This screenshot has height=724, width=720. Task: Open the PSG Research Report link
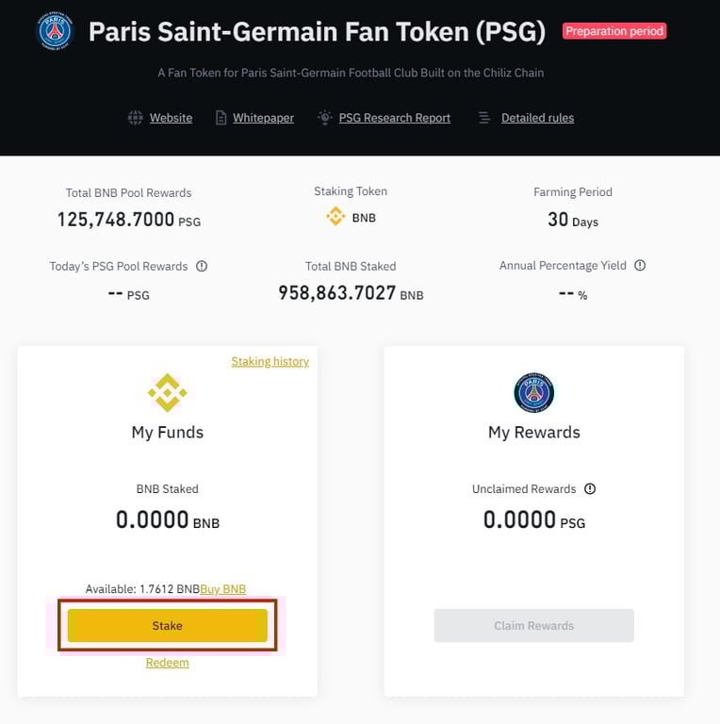click(x=395, y=118)
